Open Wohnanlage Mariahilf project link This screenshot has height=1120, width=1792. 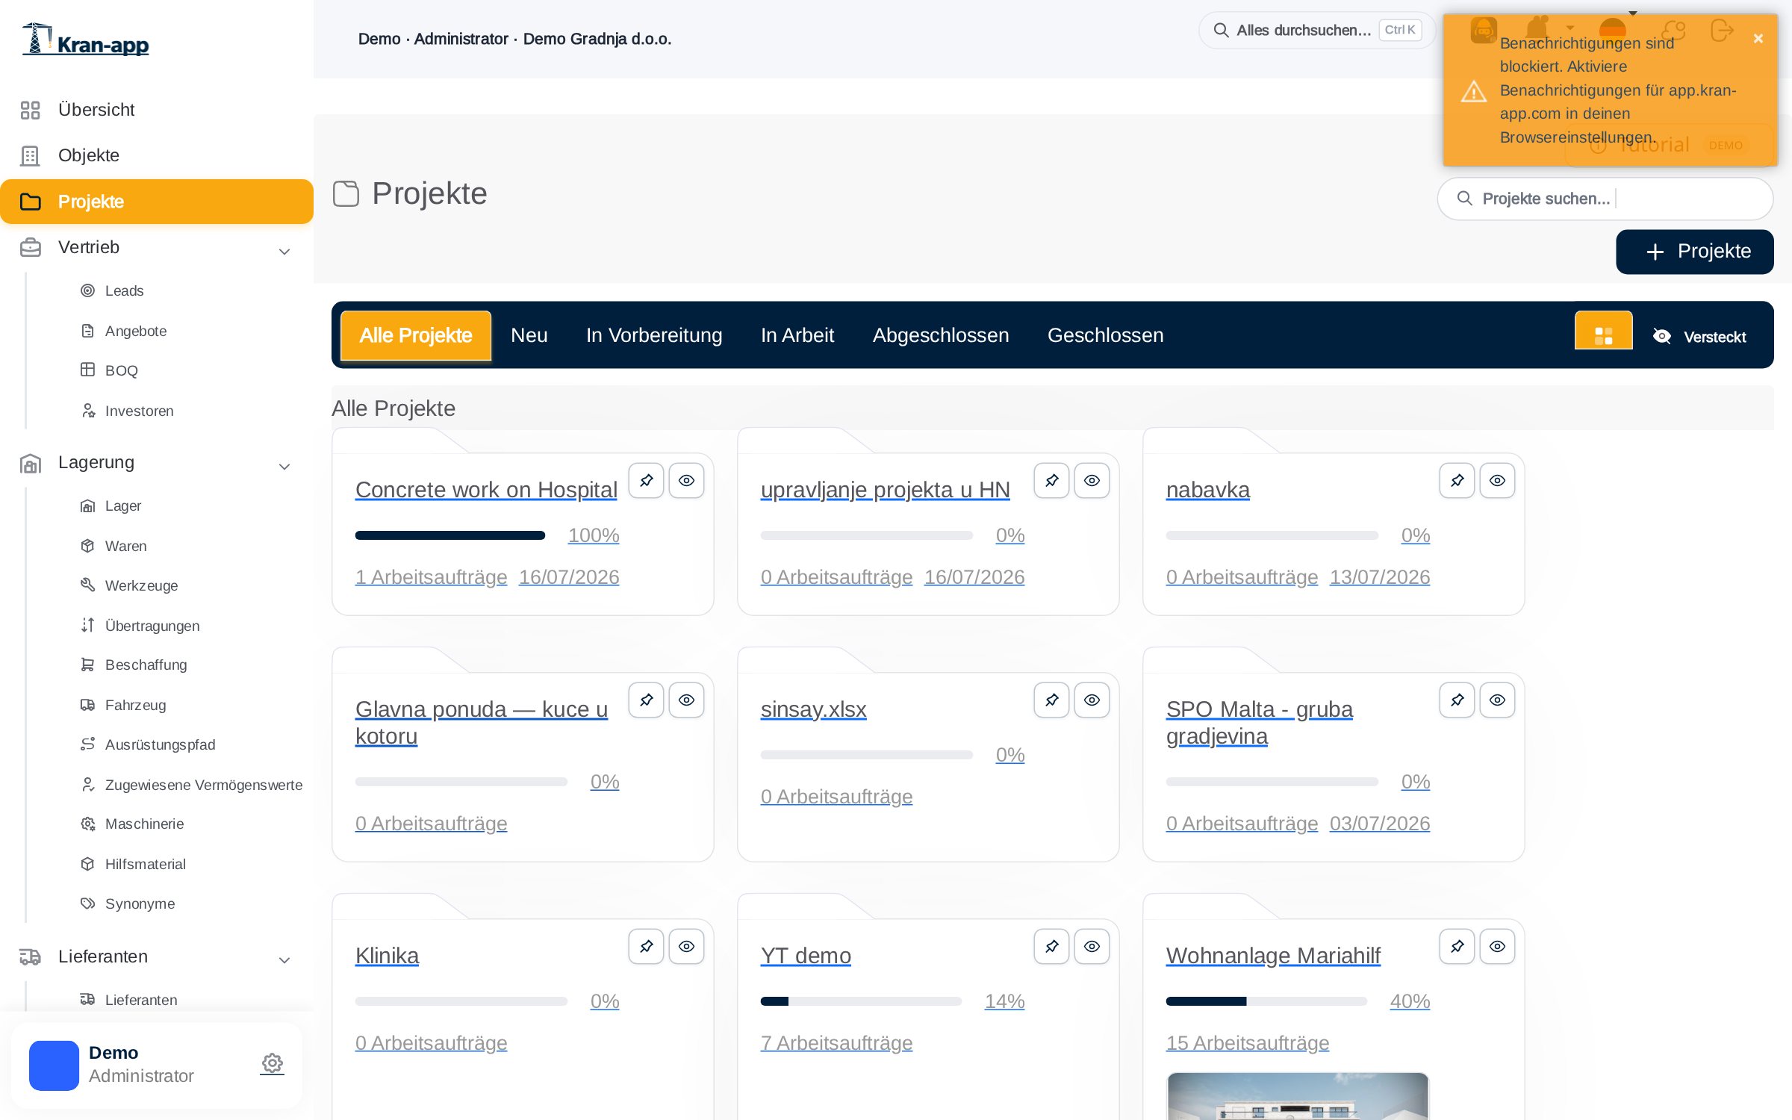pos(1273,956)
